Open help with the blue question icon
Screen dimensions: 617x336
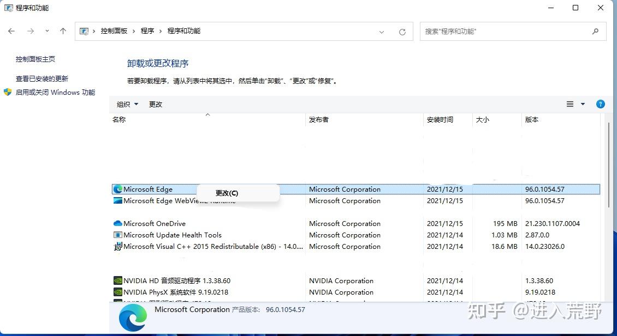[601, 104]
